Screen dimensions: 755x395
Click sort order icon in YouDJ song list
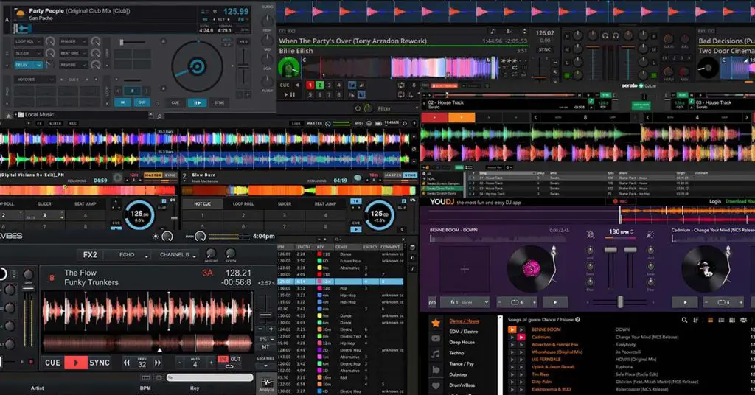click(696, 320)
